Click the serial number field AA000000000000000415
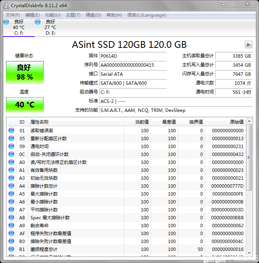 click(133, 65)
